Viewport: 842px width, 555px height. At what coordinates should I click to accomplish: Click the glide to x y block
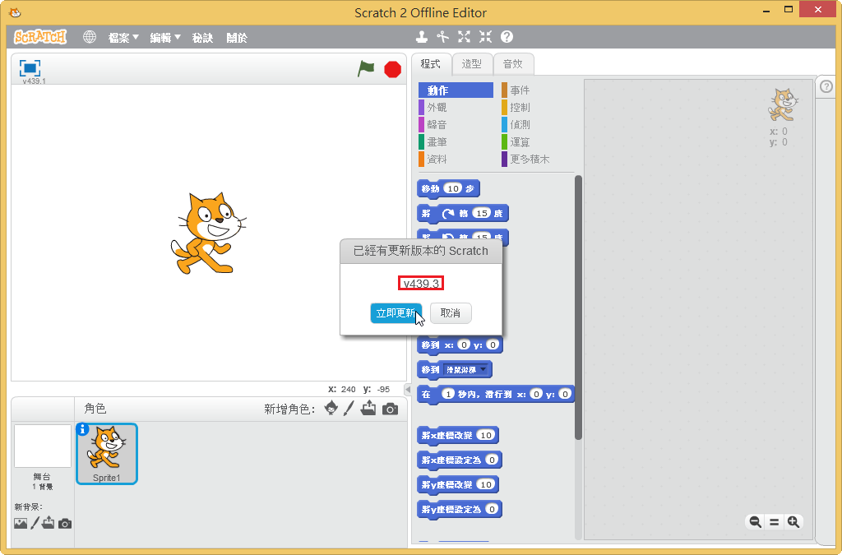tap(495, 394)
